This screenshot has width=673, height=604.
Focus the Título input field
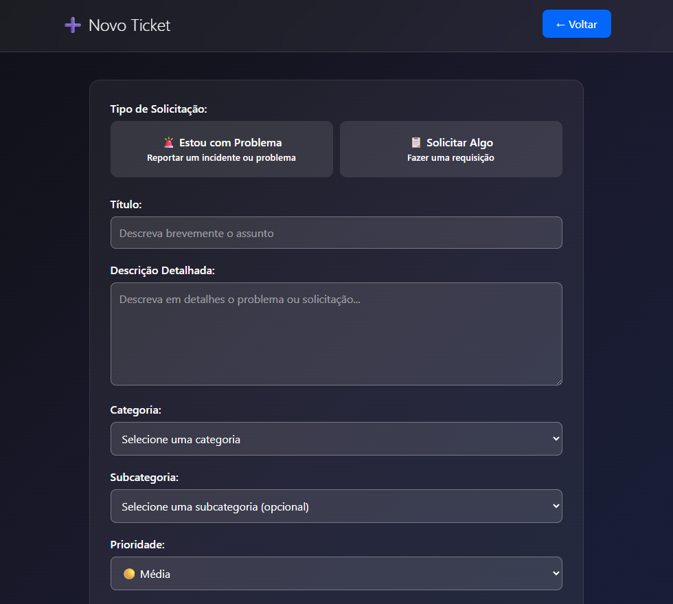coord(336,232)
